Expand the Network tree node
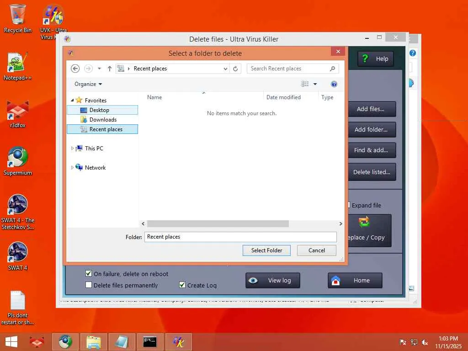This screenshot has height=351, width=468. (x=72, y=167)
